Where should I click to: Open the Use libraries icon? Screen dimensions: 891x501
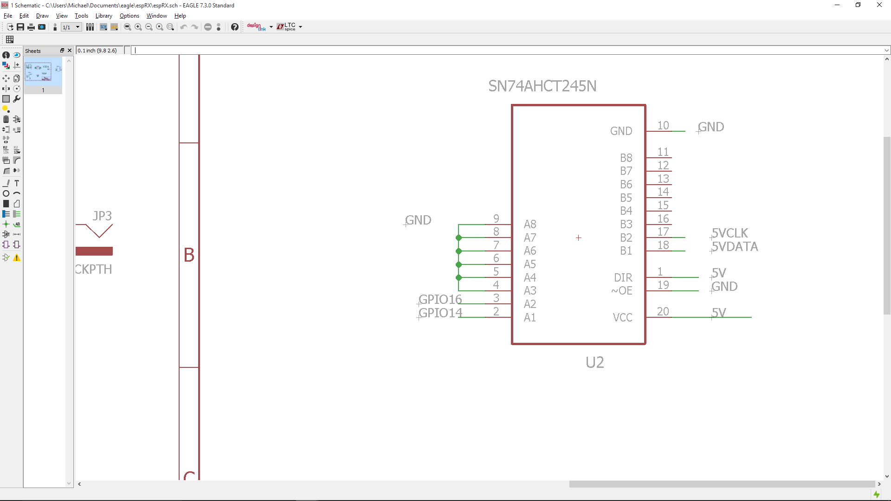pos(90,27)
